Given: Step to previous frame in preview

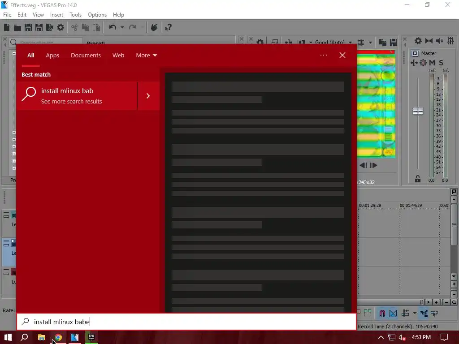Looking at the screenshot, I should 363,165.
